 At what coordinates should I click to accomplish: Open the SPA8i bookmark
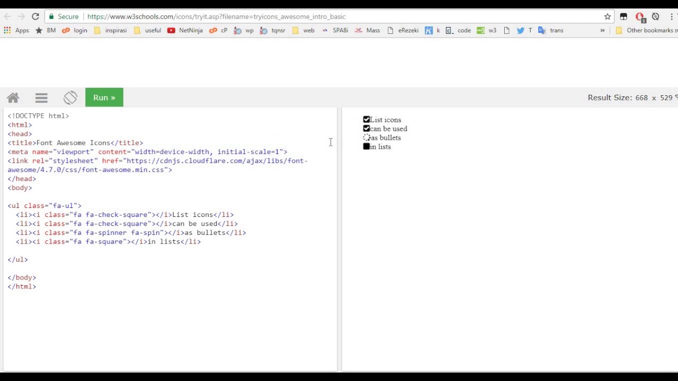(335, 31)
